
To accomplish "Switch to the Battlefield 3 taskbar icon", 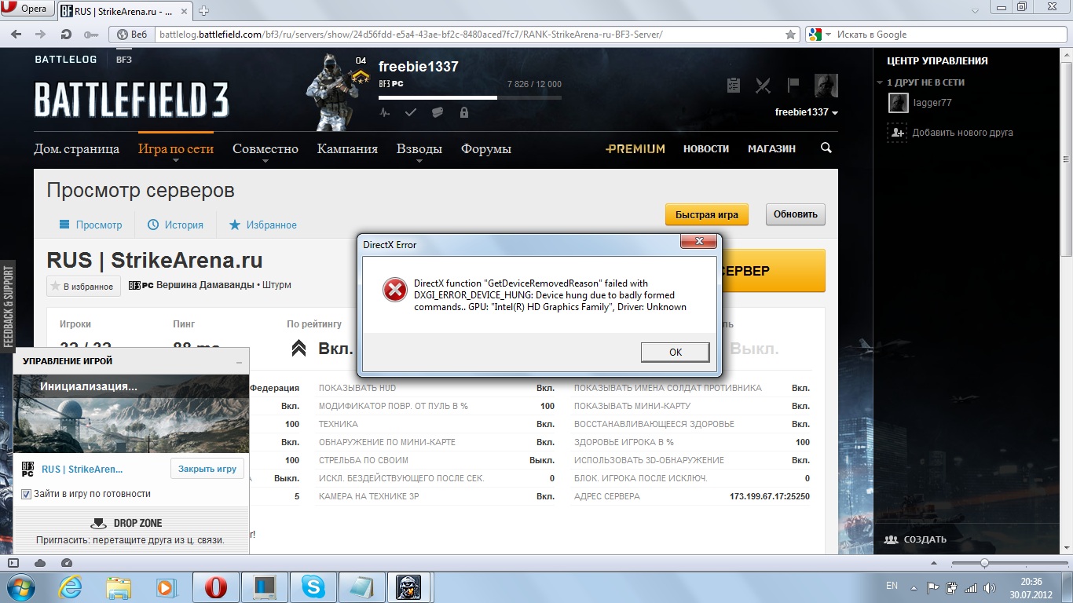I will [408, 587].
